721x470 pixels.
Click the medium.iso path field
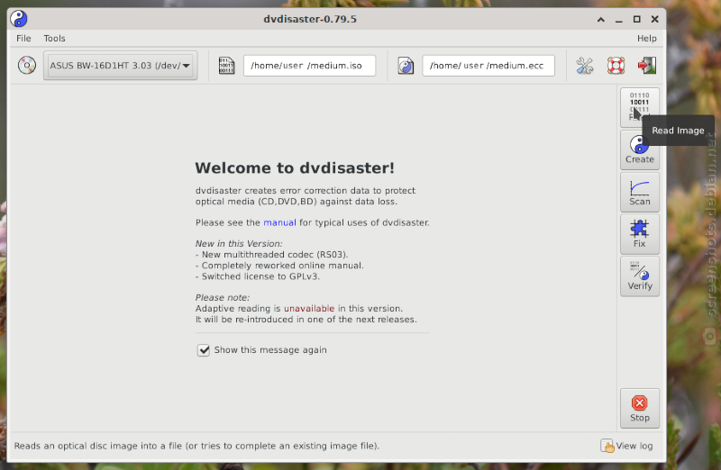(x=309, y=66)
